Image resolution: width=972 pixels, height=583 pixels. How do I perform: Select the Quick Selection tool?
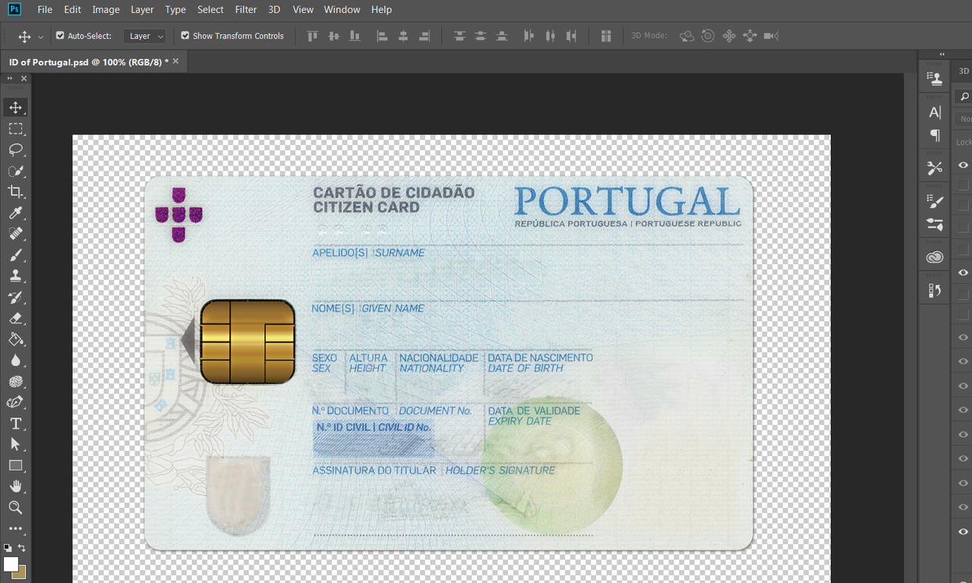pyautogui.click(x=15, y=171)
